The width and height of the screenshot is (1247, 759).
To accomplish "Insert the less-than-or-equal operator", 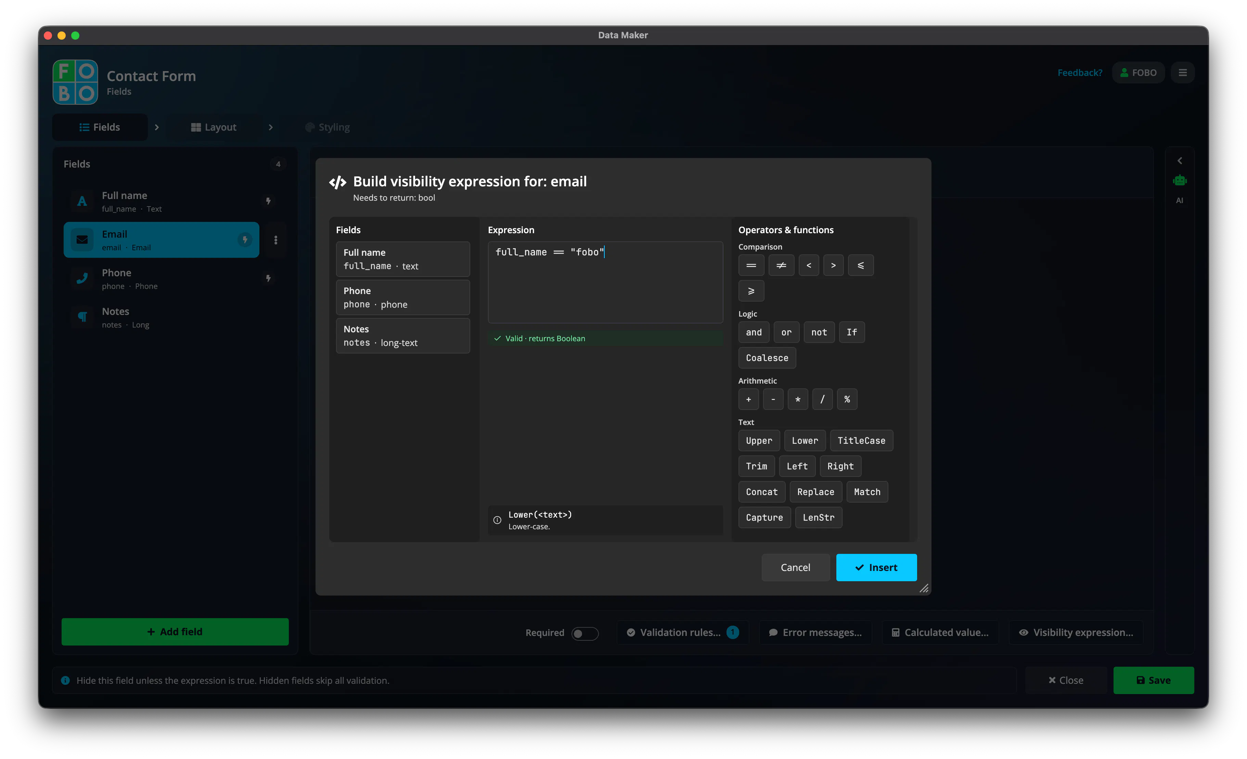I will pyautogui.click(x=861, y=265).
